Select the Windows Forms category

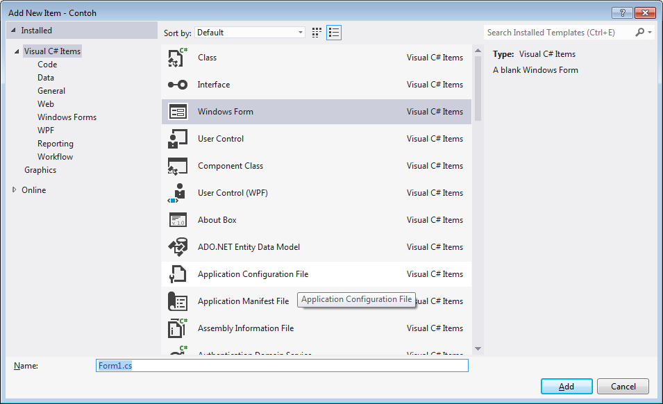[67, 117]
